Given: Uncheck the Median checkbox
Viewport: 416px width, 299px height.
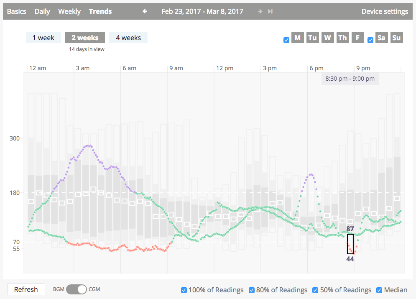Looking at the screenshot, I should coord(379,290).
